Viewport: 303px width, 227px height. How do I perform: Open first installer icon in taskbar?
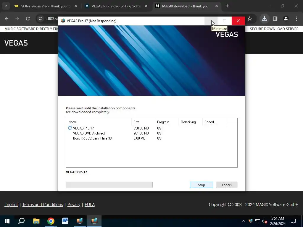[x=80, y=221]
